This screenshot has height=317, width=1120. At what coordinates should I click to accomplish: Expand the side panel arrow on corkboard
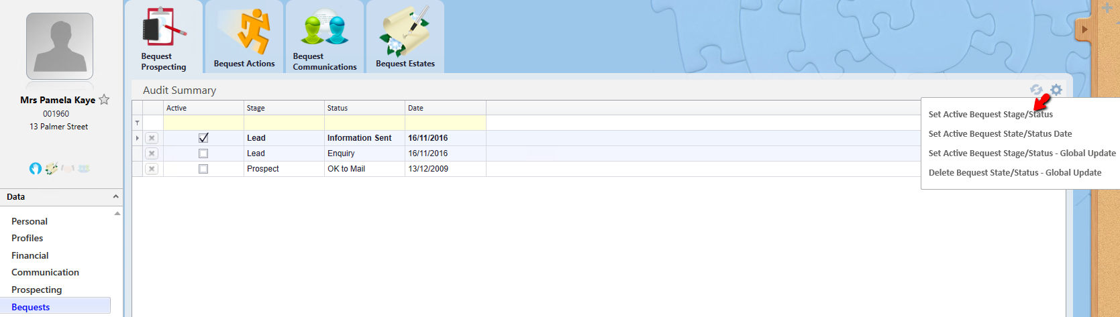tap(1084, 29)
